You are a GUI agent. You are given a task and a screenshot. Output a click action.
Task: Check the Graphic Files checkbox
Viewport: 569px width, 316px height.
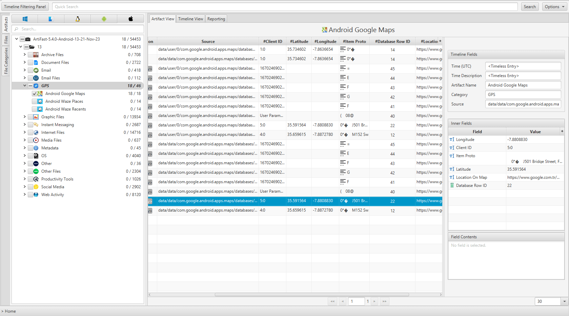pos(30,117)
